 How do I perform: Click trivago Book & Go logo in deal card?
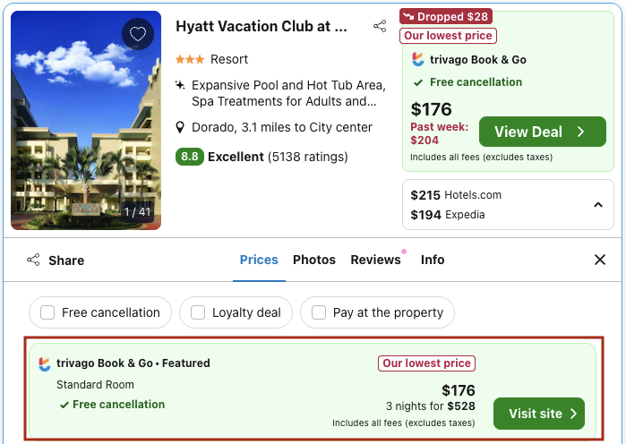(x=417, y=60)
